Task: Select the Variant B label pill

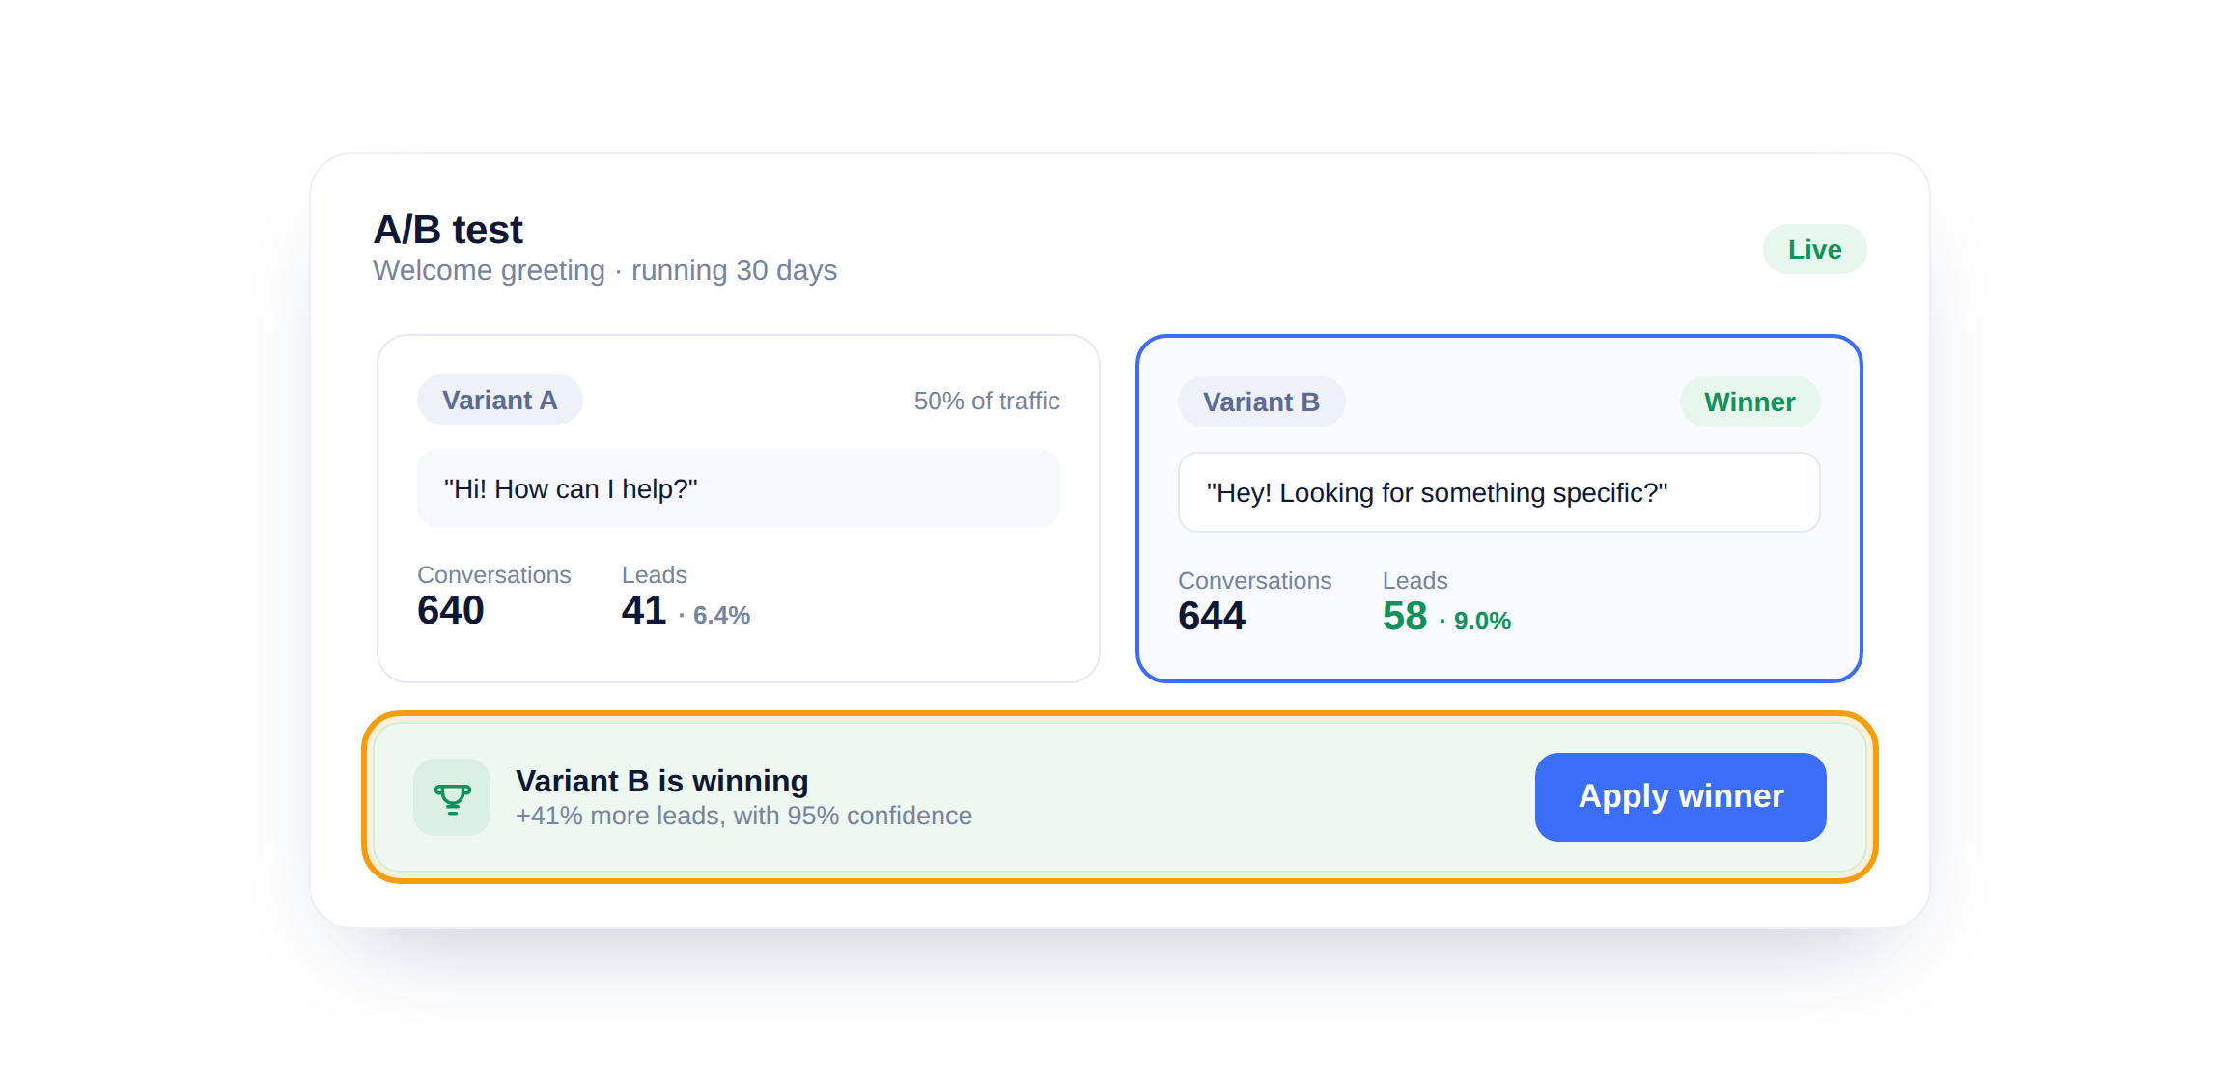Action: (x=1261, y=402)
